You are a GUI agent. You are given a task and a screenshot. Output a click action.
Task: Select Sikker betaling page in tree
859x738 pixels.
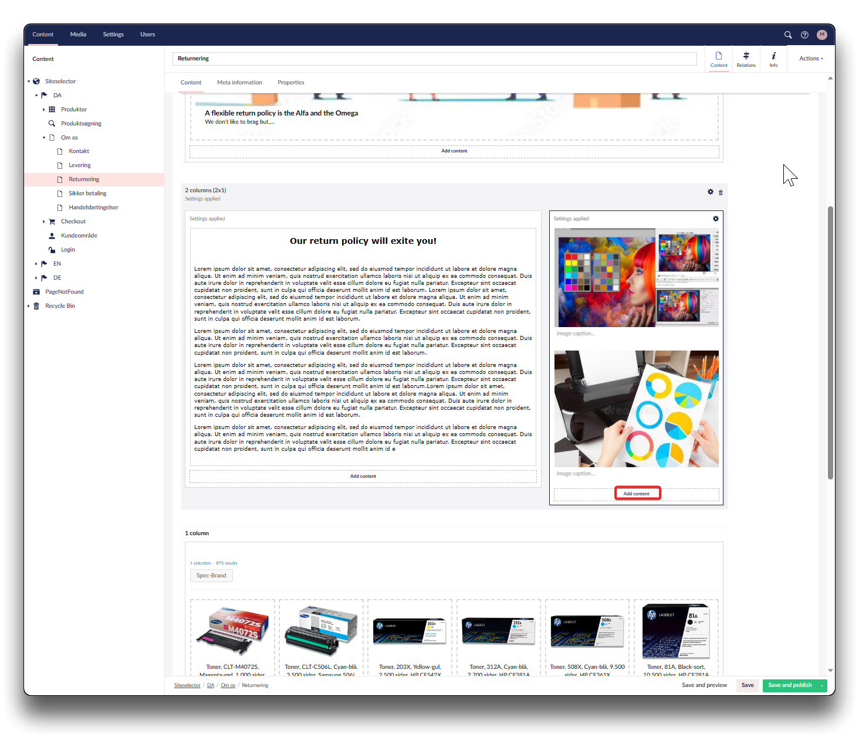[x=87, y=193]
